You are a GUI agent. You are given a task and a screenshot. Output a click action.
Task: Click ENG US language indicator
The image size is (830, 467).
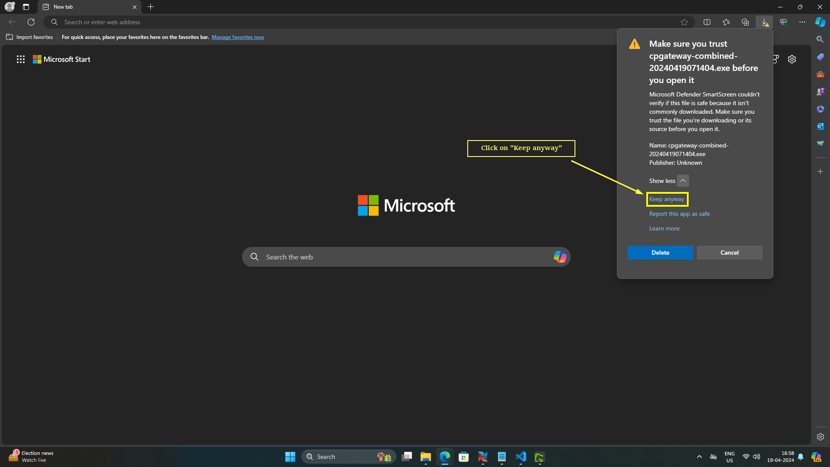(x=729, y=457)
